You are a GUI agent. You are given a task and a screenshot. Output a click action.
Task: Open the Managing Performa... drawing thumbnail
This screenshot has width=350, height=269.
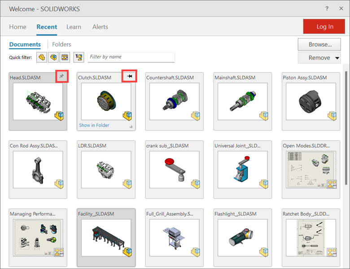pyautogui.click(x=38, y=238)
